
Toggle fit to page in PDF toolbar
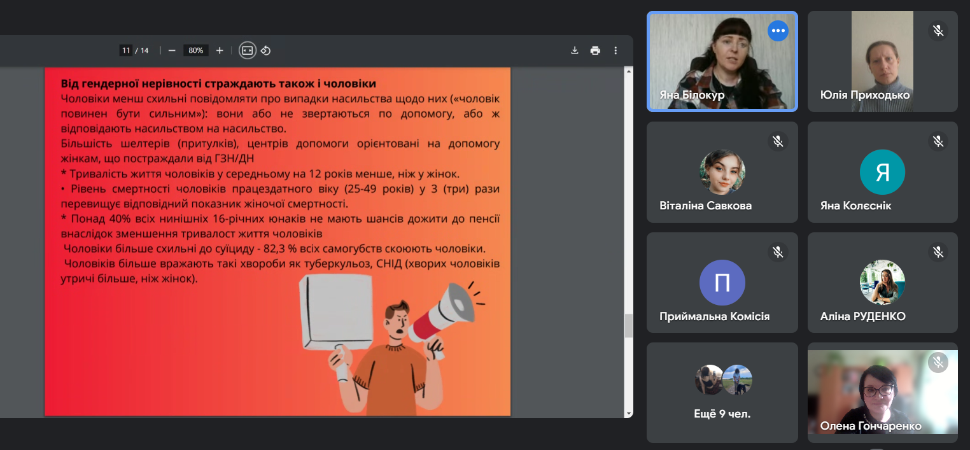[x=248, y=50]
